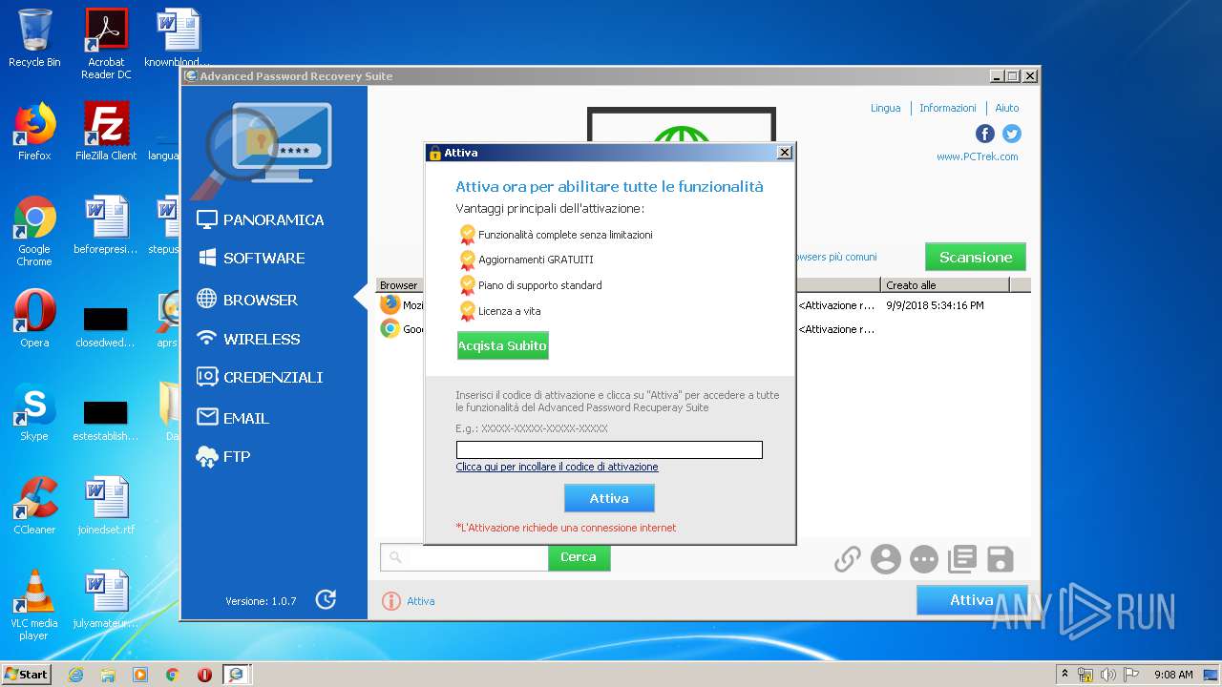This screenshot has height=687, width=1222.
Task: Open the www.PCTrek.com link
Action: tap(977, 156)
